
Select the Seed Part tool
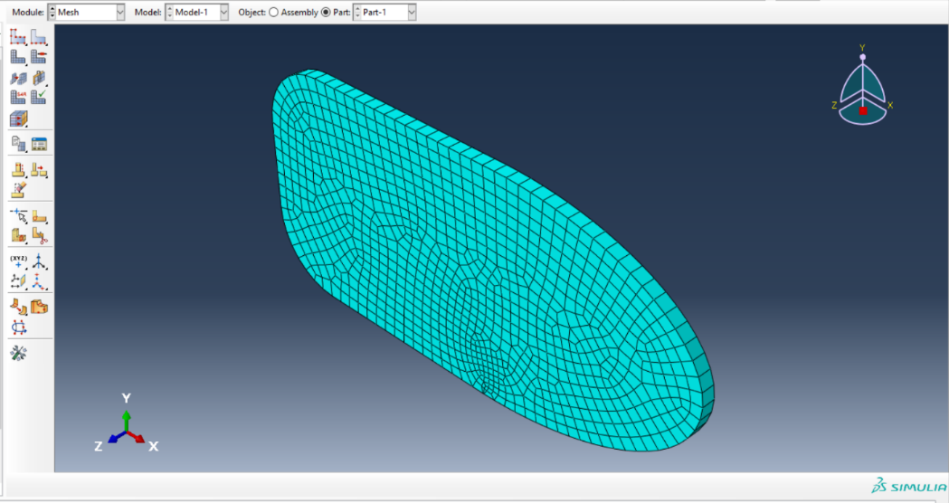(x=17, y=37)
